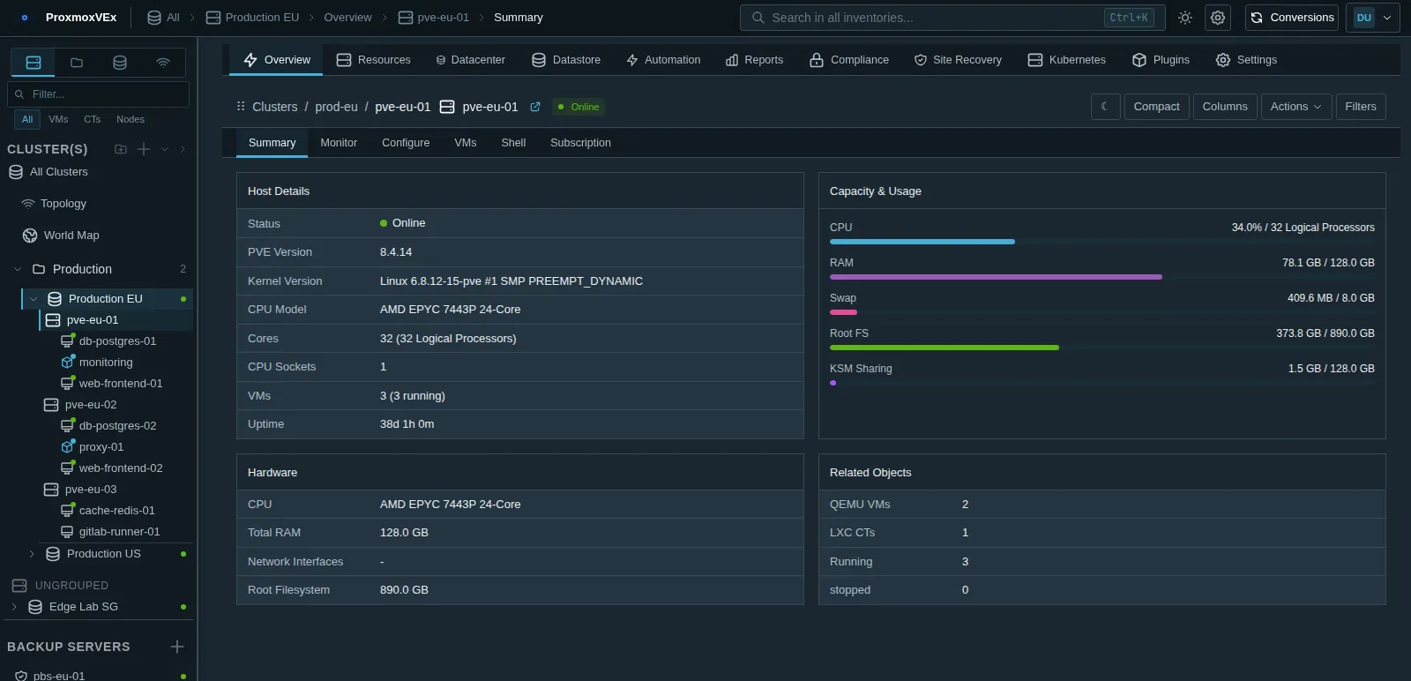Grab the drag handle before Clusters breadcrumb

tap(241, 107)
